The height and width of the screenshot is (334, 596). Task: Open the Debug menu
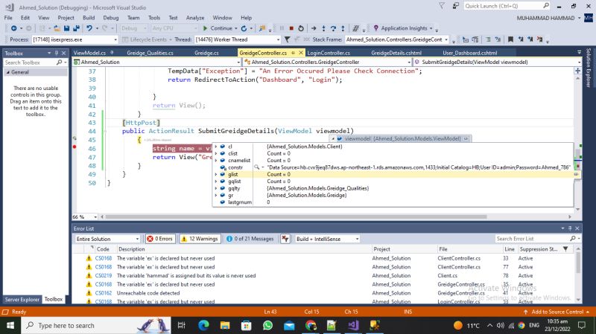click(110, 18)
